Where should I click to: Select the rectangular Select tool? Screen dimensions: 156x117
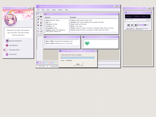(41, 14)
